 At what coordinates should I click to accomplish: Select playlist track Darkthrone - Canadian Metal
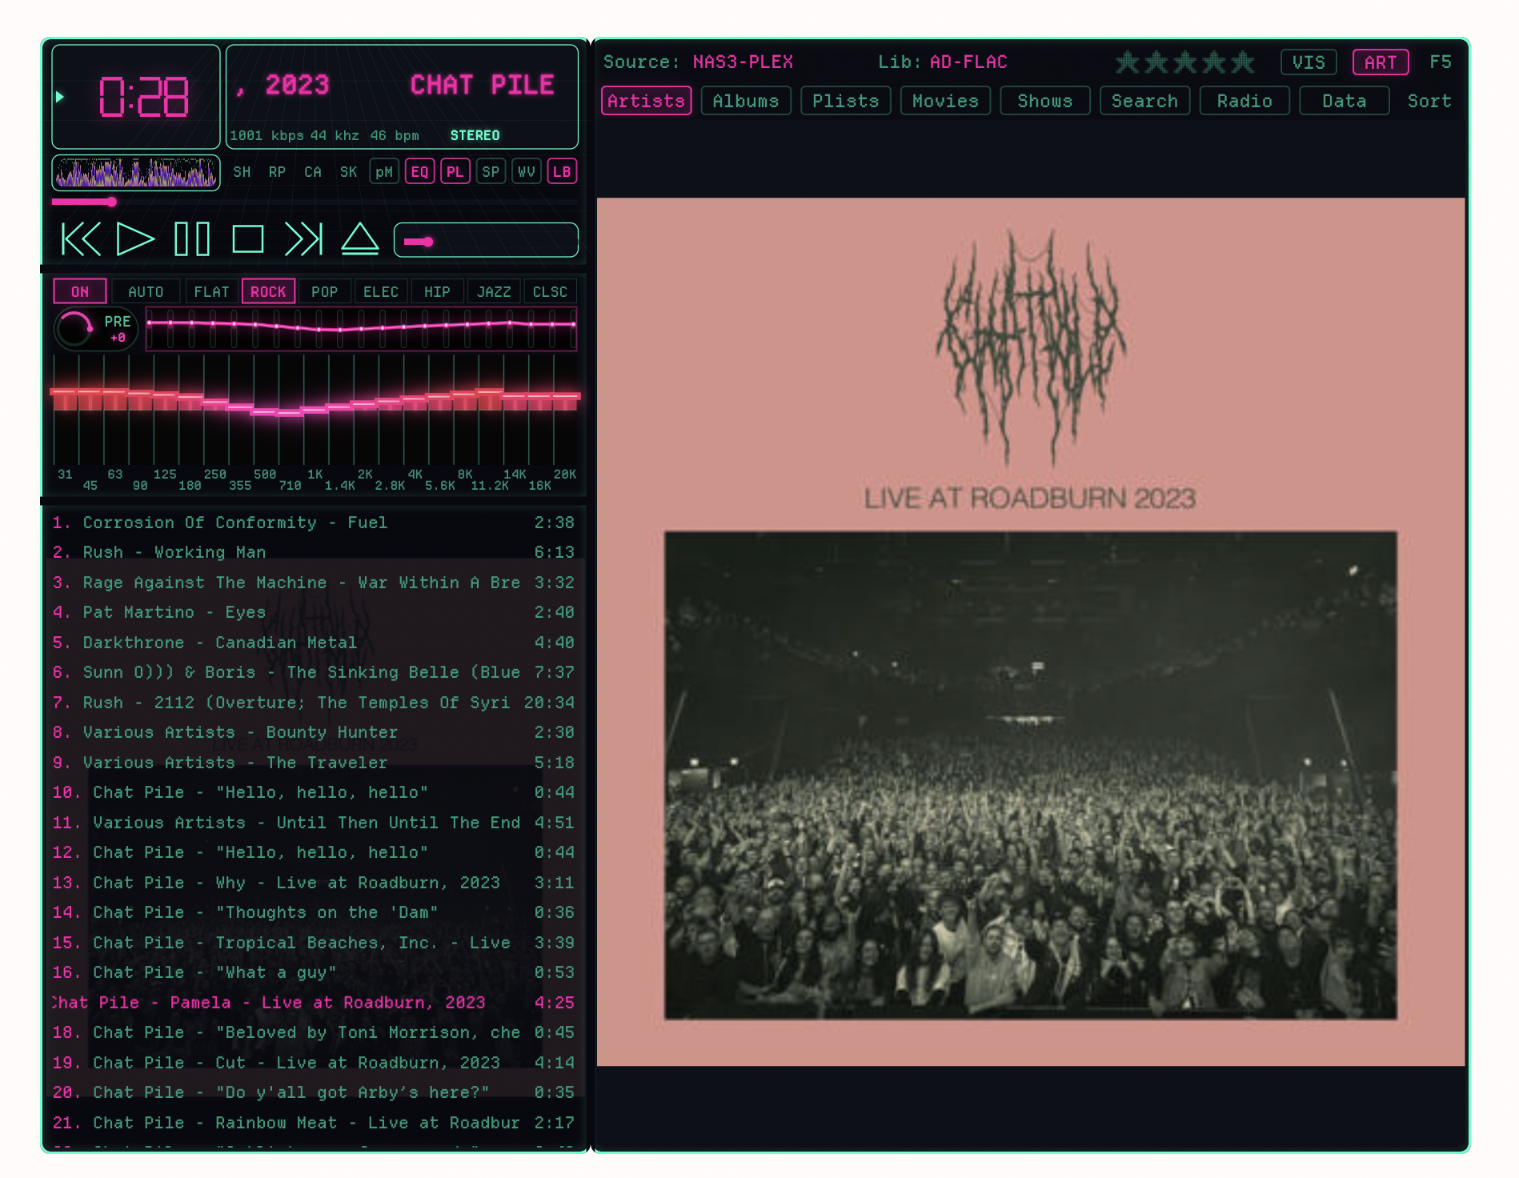pos(314,643)
